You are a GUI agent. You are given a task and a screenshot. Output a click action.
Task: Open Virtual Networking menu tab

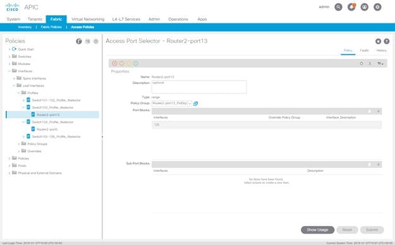click(x=88, y=19)
